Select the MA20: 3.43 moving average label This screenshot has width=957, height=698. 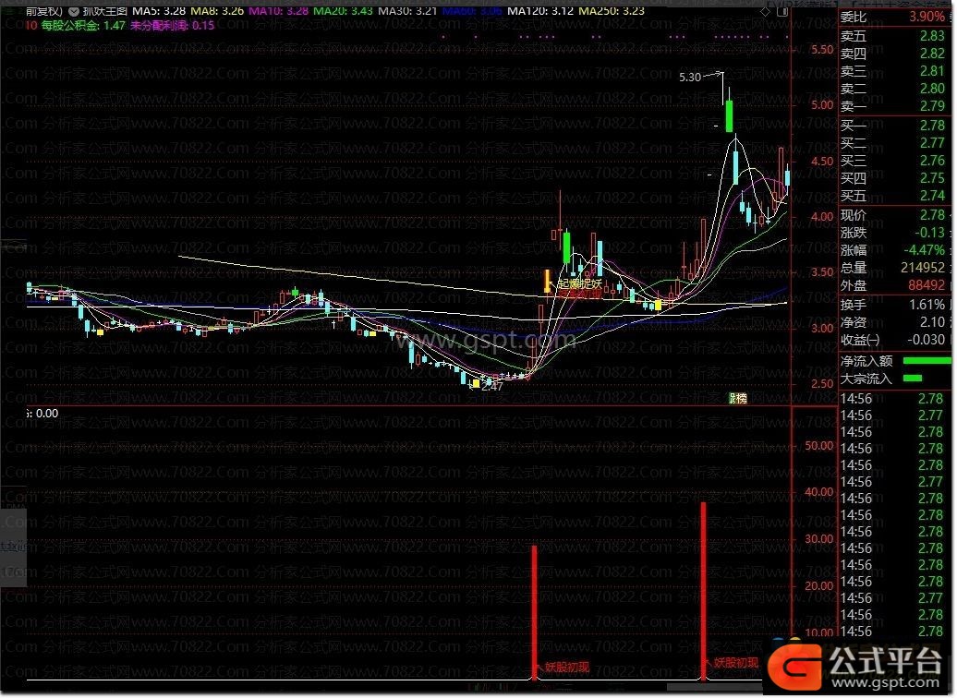343,11
